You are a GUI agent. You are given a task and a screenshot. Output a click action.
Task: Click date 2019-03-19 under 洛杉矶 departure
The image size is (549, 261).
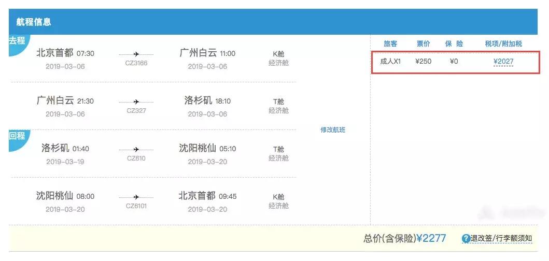65,162
